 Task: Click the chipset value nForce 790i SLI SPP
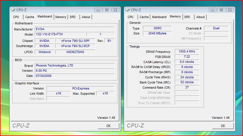(x=75, y=41)
